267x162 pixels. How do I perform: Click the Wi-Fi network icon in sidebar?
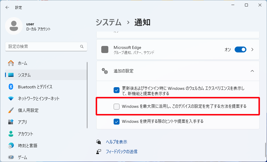tap(11, 98)
